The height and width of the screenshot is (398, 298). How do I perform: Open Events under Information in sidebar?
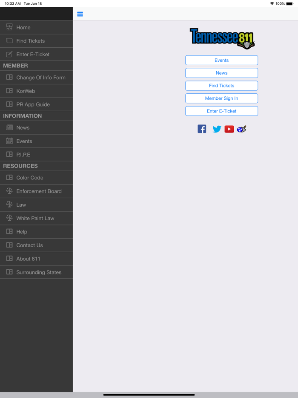(x=36, y=141)
